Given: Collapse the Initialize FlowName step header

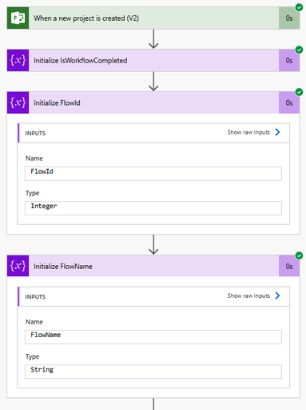Looking at the screenshot, I should (153, 266).
